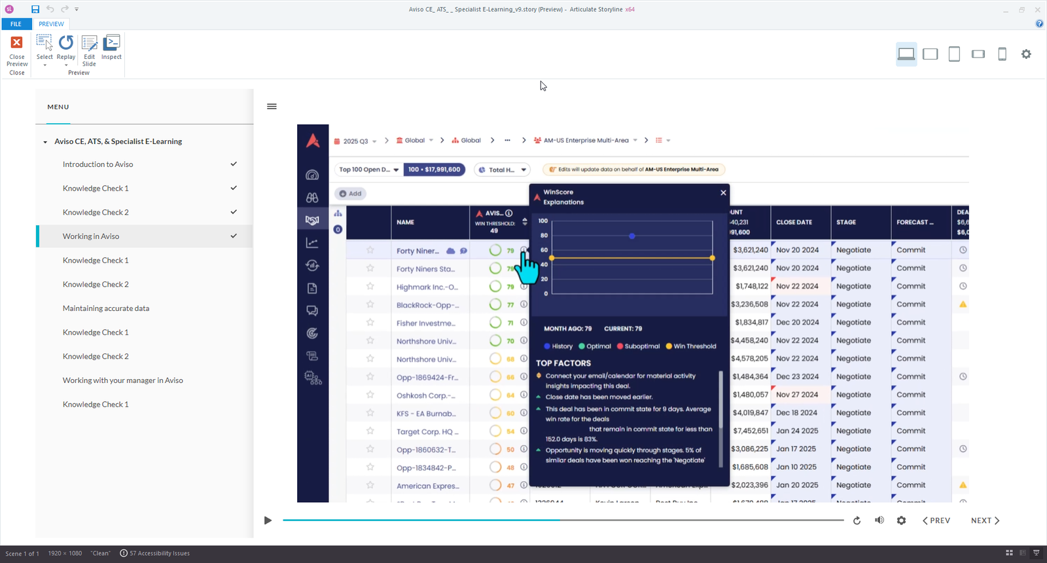
Task: Open the FILE tab
Action: pos(16,24)
